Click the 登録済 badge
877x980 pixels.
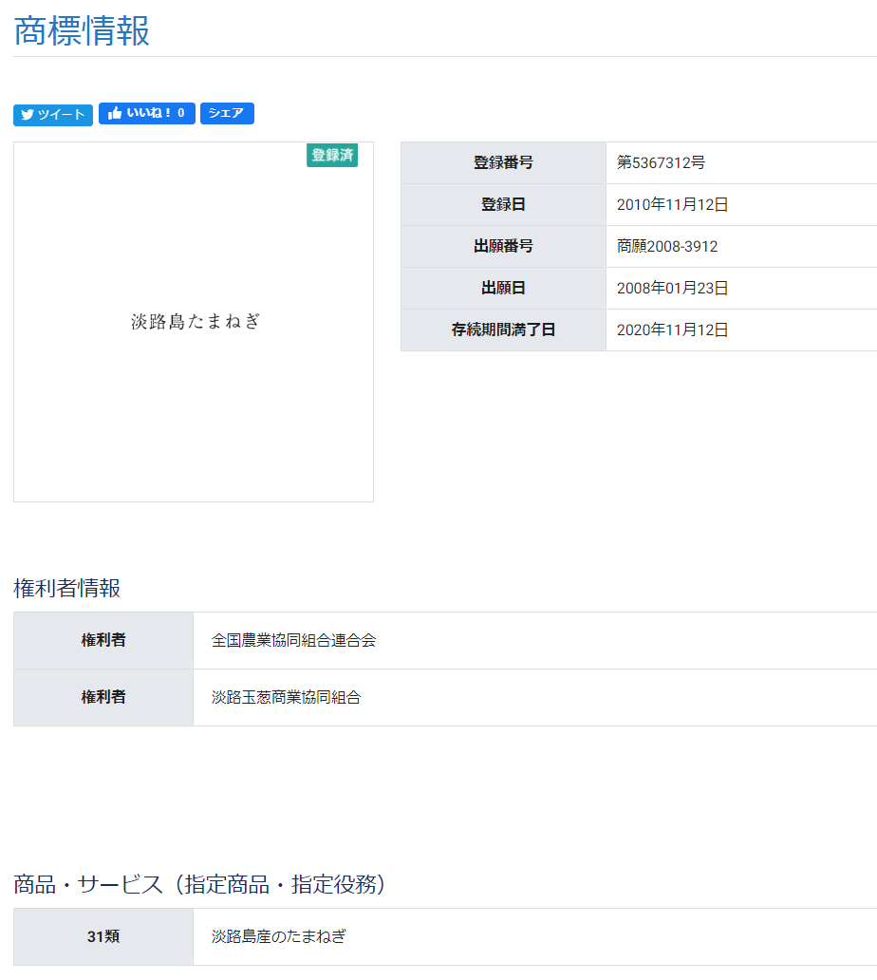tap(332, 155)
